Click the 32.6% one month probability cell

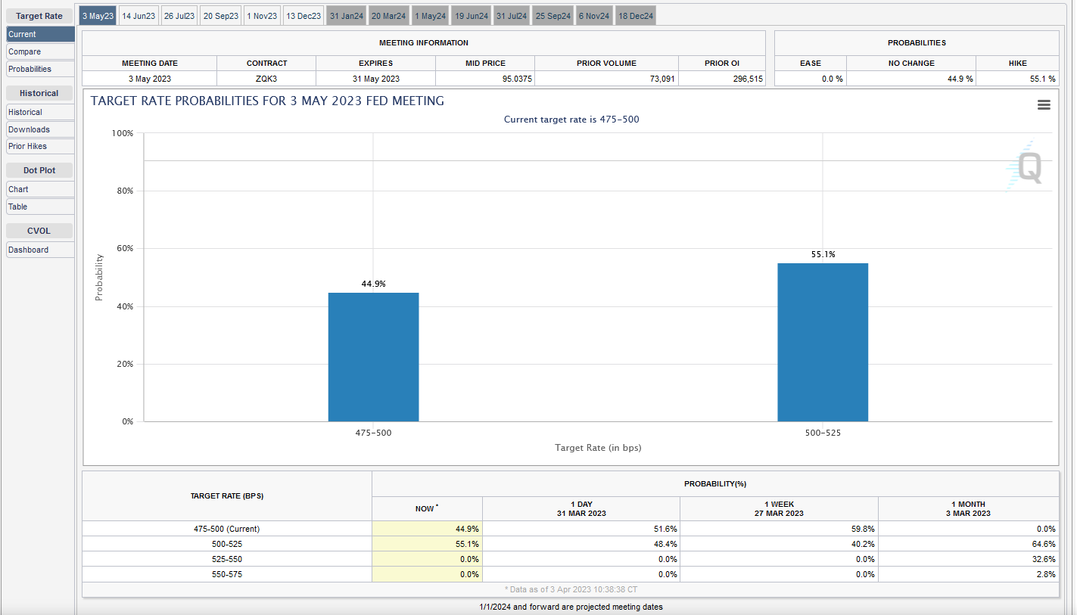click(x=969, y=559)
